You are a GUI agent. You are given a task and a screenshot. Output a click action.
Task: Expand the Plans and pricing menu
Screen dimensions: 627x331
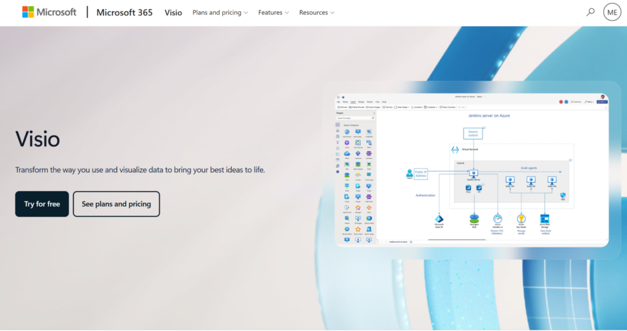click(220, 12)
